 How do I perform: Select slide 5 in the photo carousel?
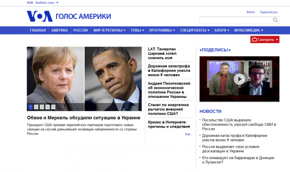(53, 107)
